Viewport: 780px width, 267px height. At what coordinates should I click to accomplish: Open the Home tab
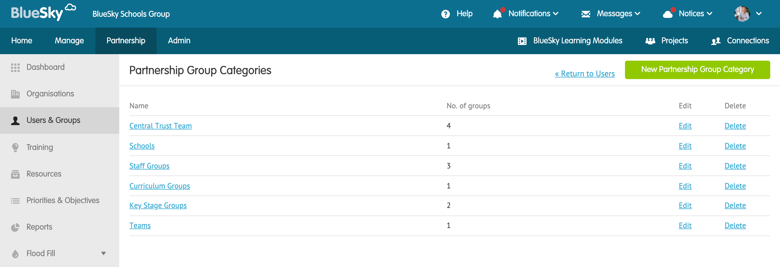point(21,41)
